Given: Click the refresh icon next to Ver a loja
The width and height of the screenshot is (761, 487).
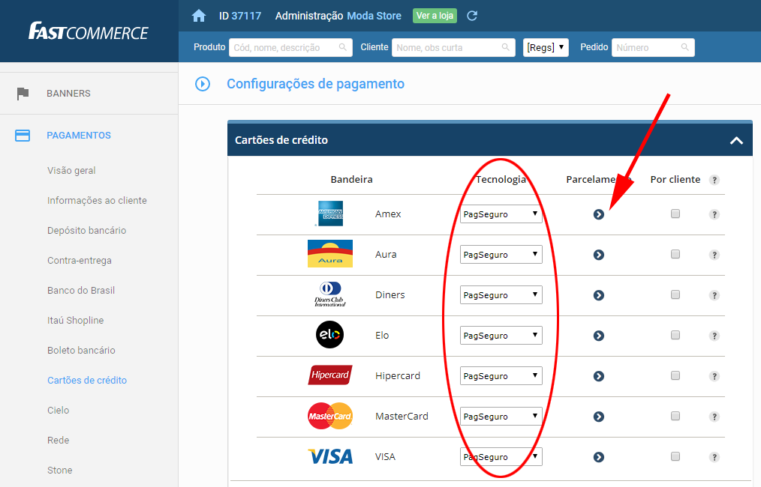Looking at the screenshot, I should tap(472, 16).
